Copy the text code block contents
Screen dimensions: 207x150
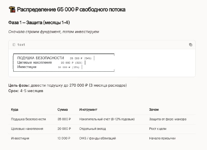tap(190, 44)
